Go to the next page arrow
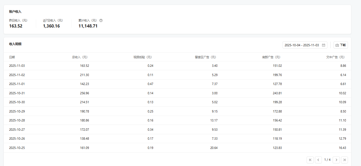 (336, 160)
